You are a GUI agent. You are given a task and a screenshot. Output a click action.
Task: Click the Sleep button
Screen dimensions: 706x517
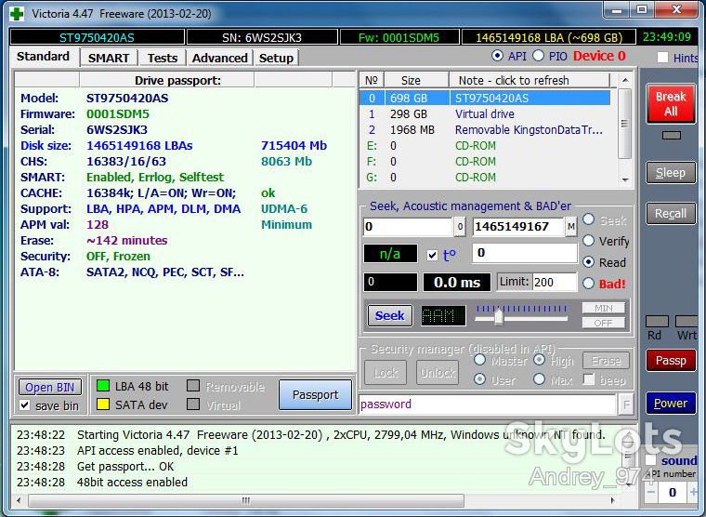(671, 173)
